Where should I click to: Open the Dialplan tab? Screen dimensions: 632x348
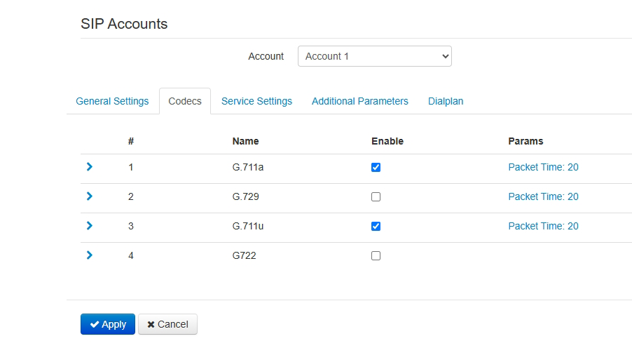[x=446, y=101]
